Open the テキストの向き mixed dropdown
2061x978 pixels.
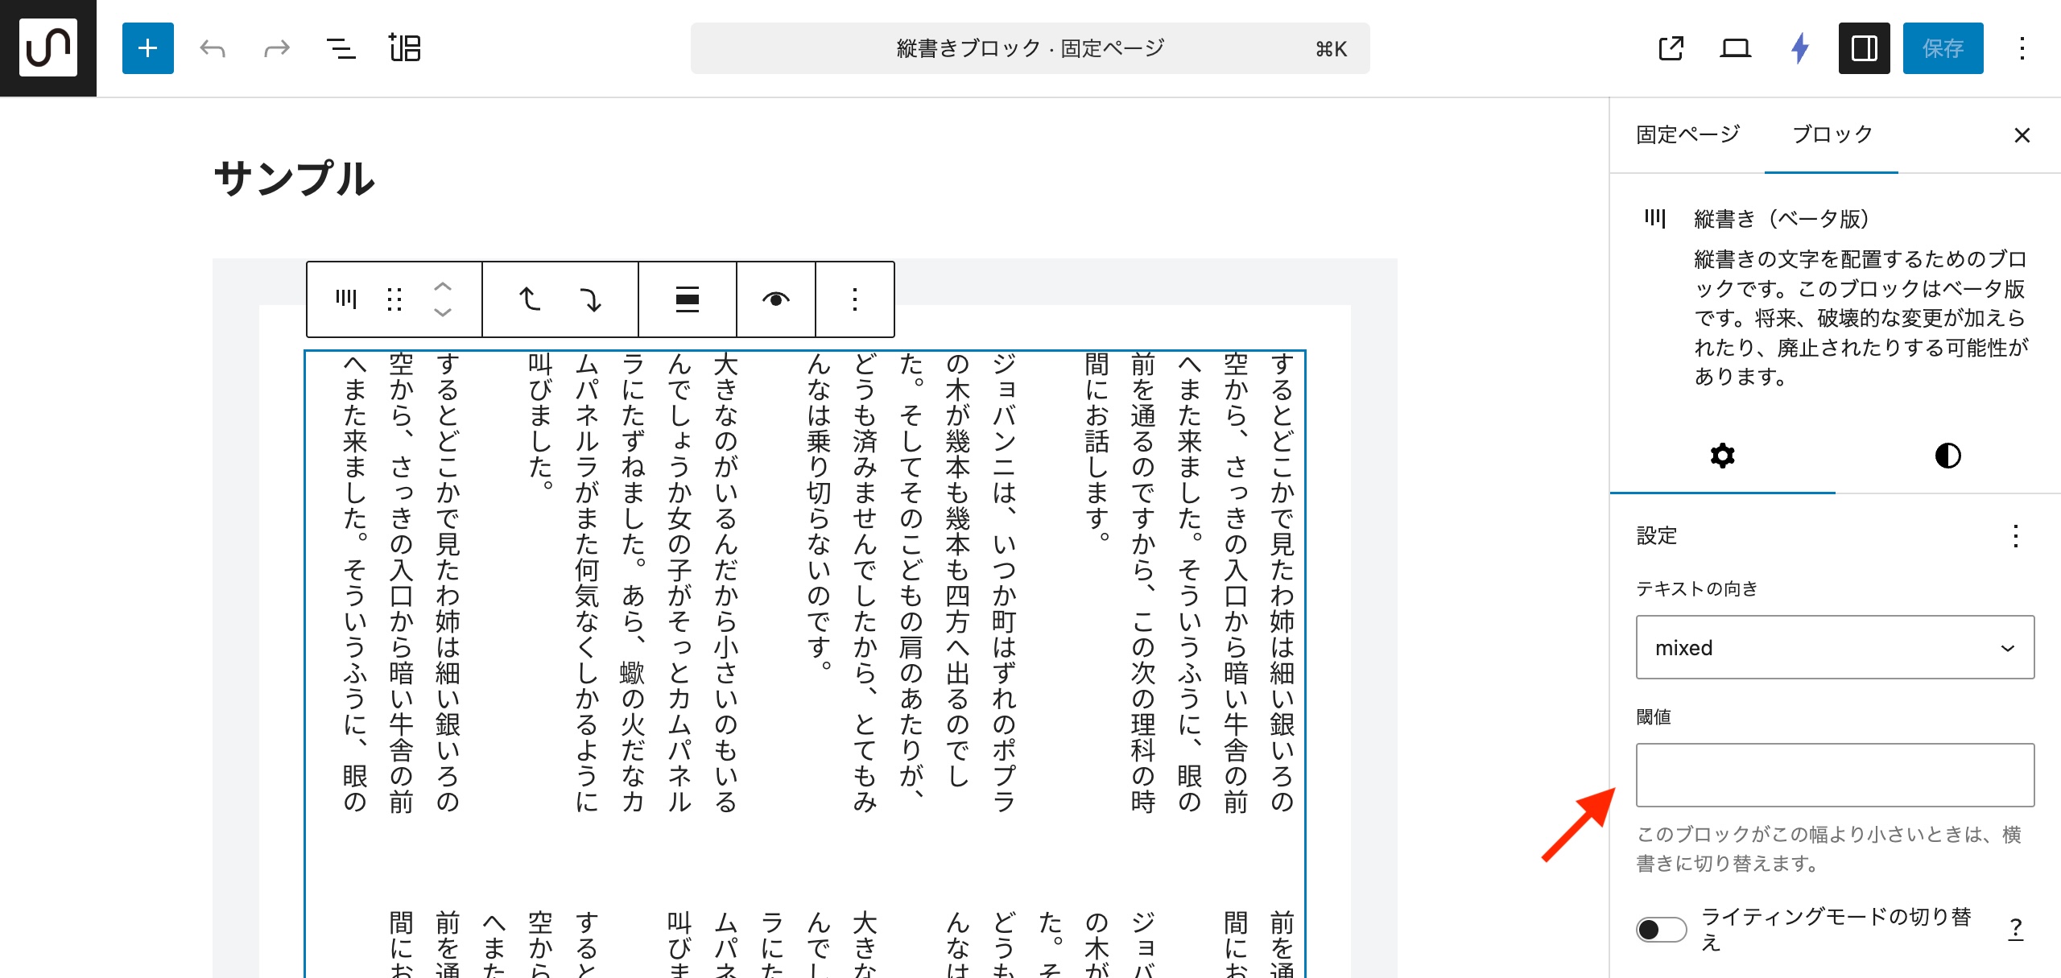click(x=1834, y=647)
